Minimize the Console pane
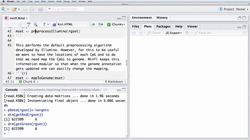 click(x=119, y=90)
